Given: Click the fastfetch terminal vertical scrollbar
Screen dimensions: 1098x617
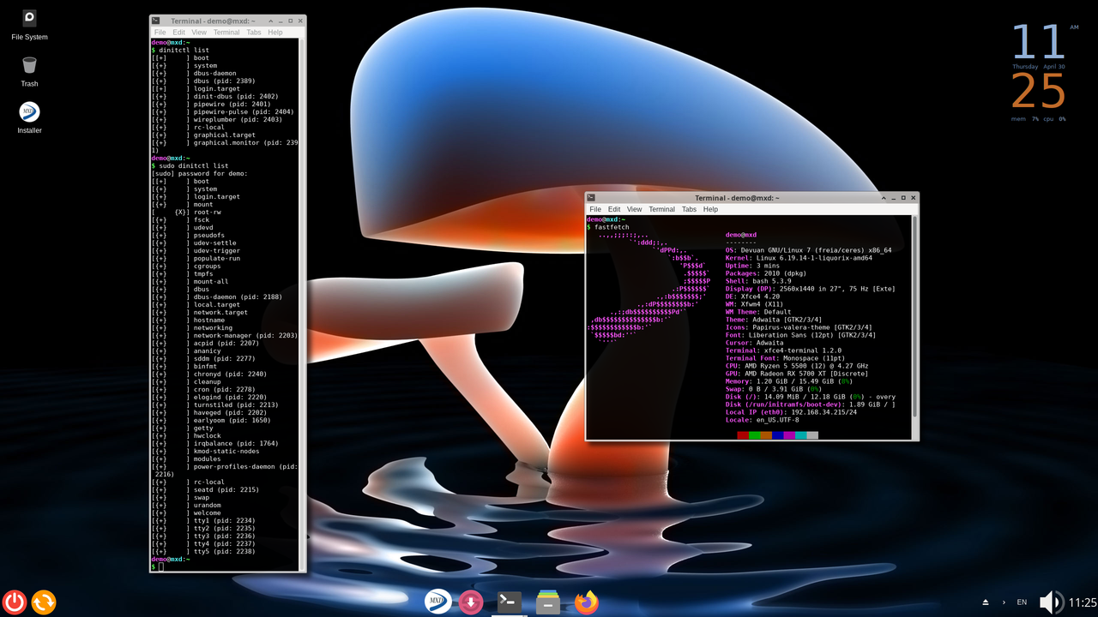Looking at the screenshot, I should (914, 317).
